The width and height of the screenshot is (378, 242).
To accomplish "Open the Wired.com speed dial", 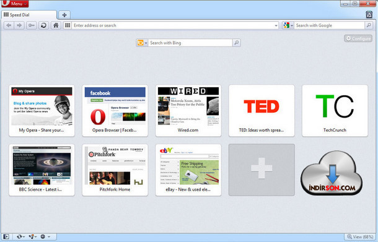I will pos(188,111).
